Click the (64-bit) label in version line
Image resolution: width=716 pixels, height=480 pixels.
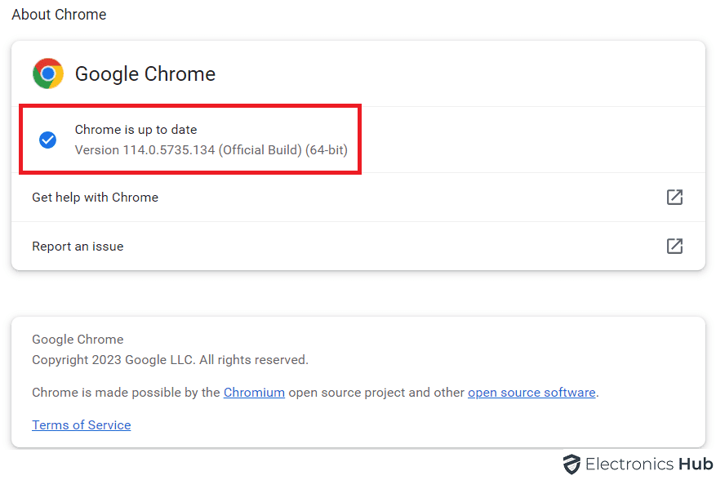tap(327, 150)
